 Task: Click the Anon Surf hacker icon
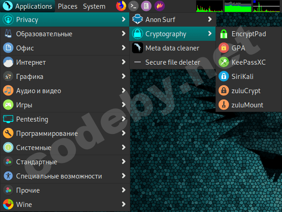coord(138,19)
